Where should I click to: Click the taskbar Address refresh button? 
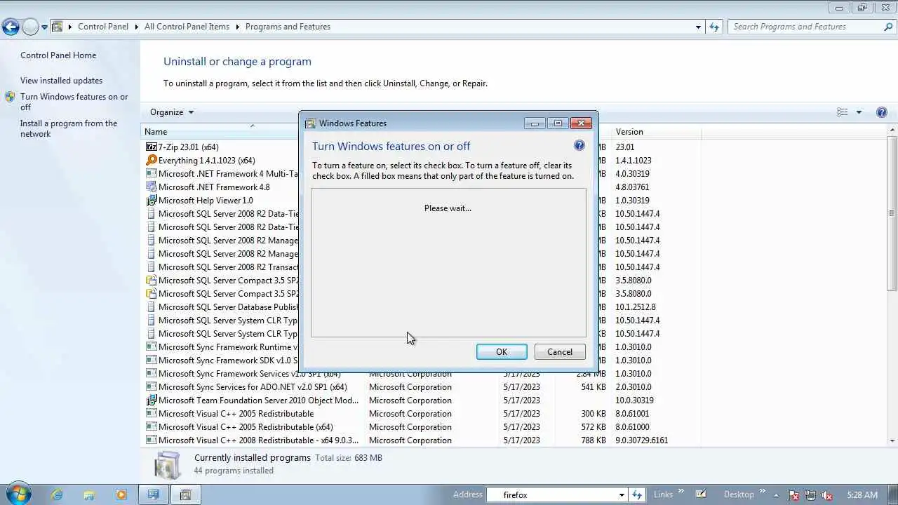click(x=636, y=494)
